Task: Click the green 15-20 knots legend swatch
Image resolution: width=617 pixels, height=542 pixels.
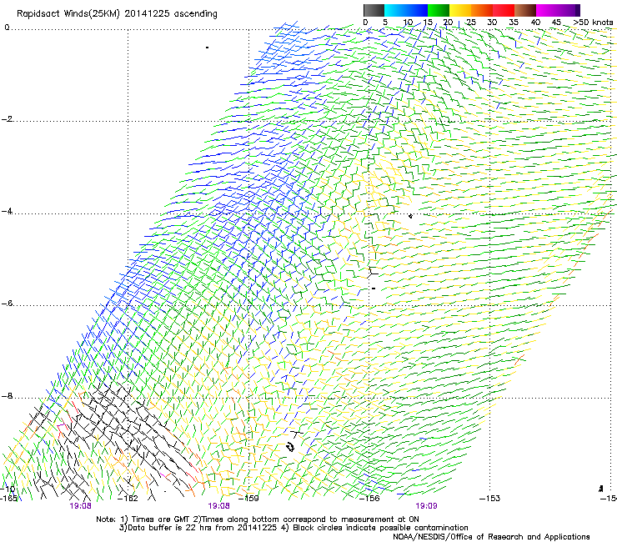Action: tap(439, 10)
